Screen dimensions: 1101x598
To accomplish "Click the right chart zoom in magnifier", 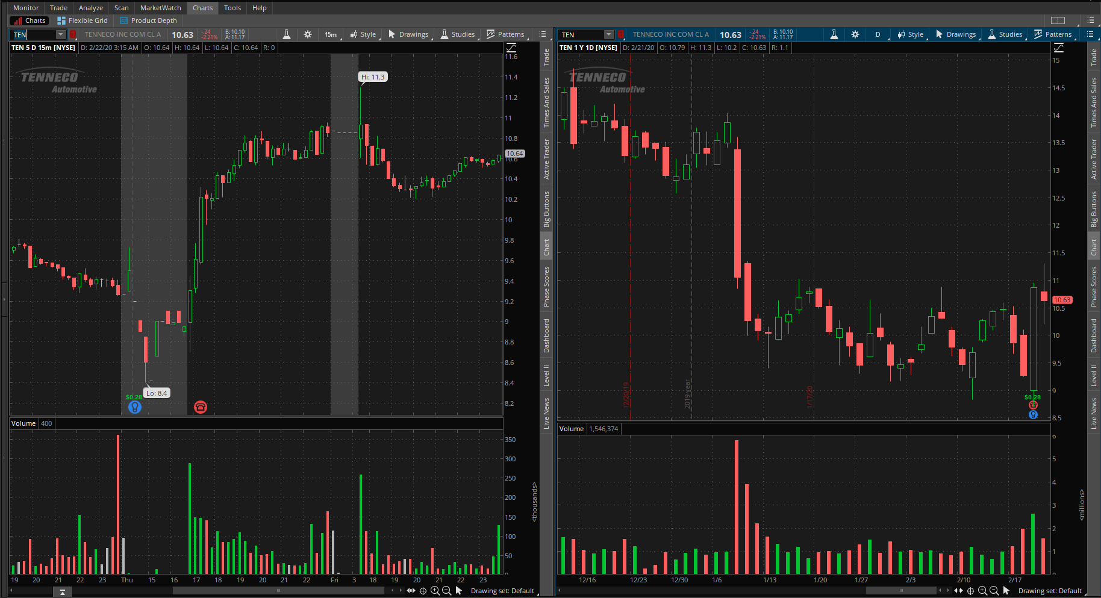I will click(x=982, y=591).
